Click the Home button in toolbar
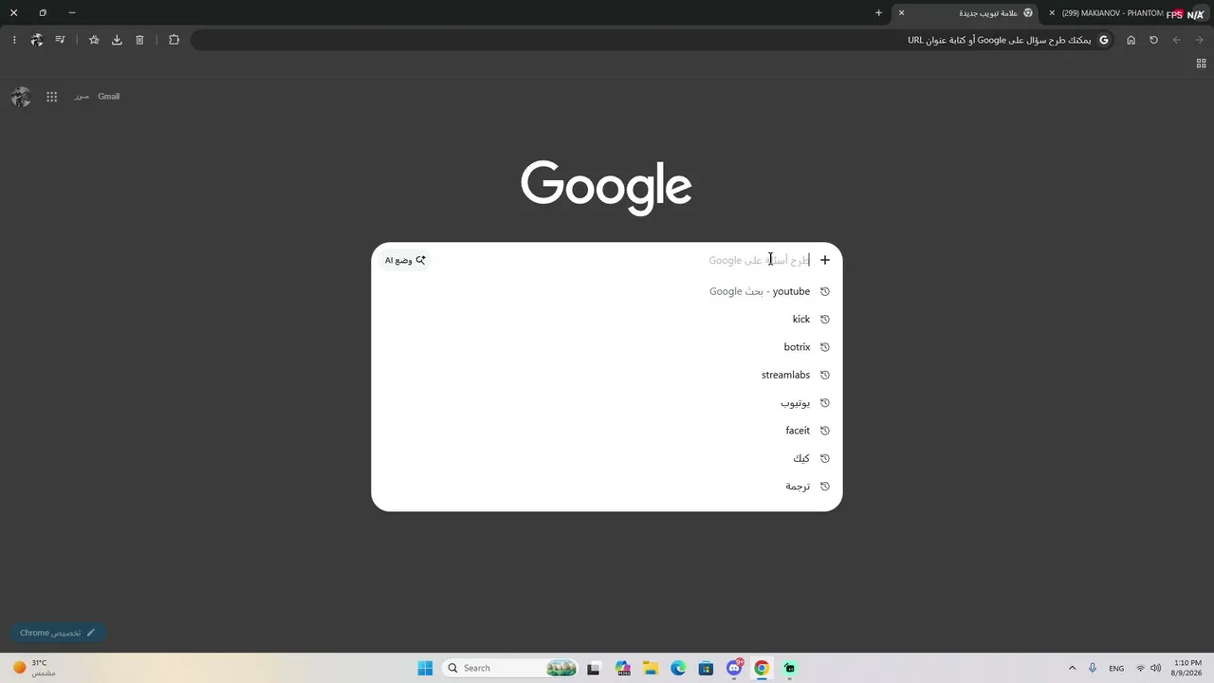 (x=1131, y=40)
